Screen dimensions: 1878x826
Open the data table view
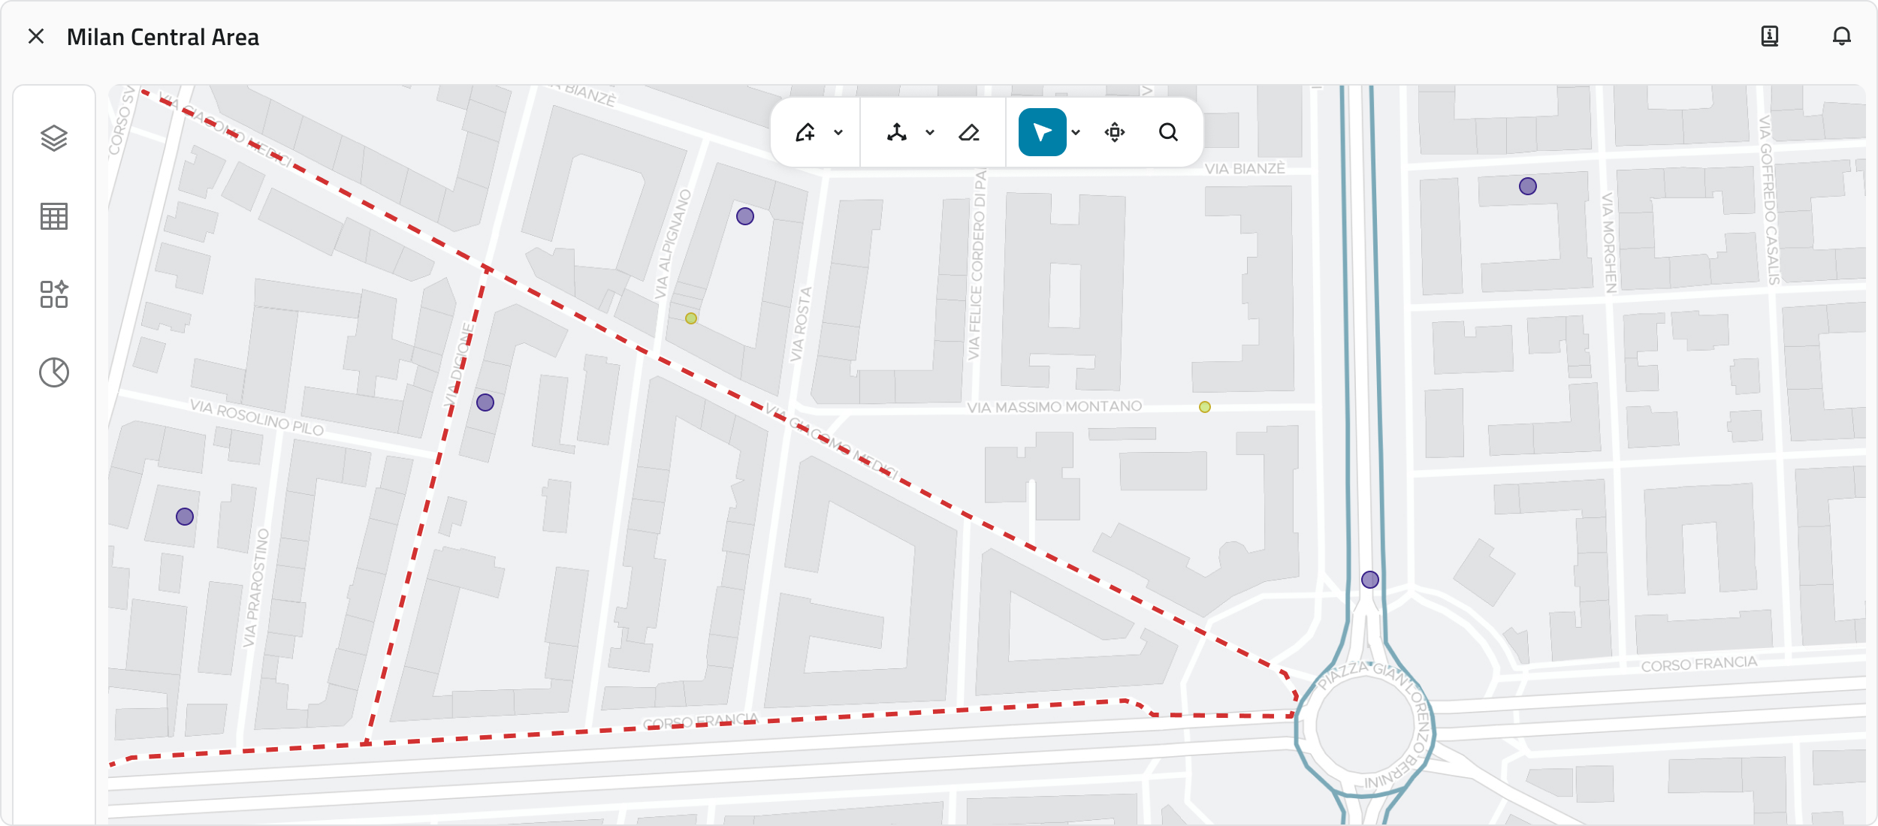[x=54, y=216]
